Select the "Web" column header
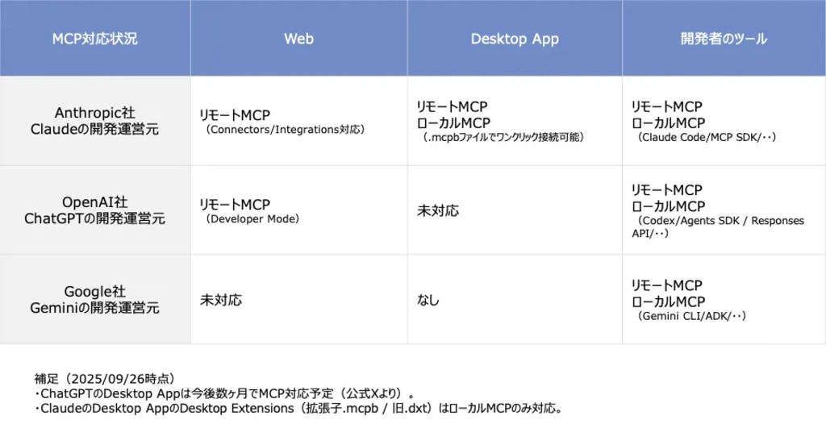The image size is (826, 428). 298,39
